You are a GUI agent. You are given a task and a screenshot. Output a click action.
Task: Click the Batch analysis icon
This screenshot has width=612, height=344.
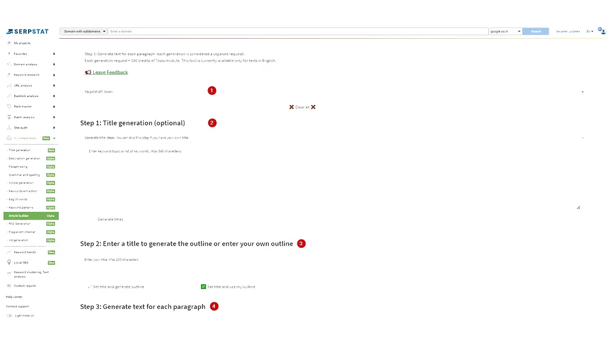point(9,117)
